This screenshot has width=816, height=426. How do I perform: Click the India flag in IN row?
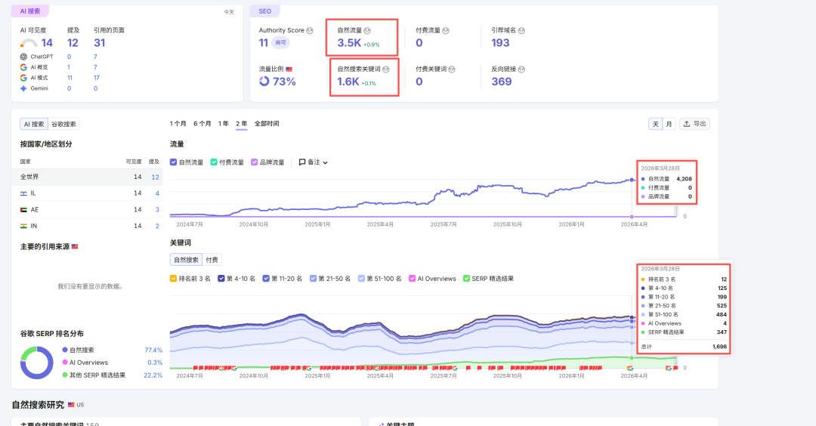[23, 227]
